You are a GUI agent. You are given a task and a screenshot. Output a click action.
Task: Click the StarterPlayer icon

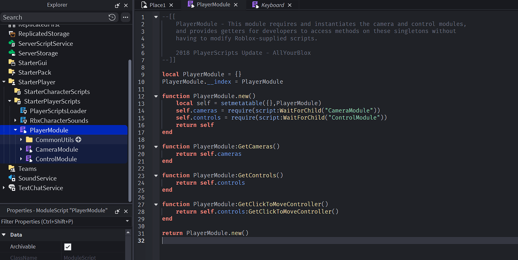tap(12, 82)
